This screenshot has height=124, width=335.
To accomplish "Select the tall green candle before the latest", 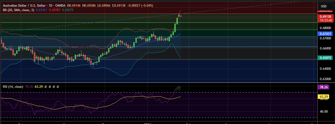I will (177, 21).
